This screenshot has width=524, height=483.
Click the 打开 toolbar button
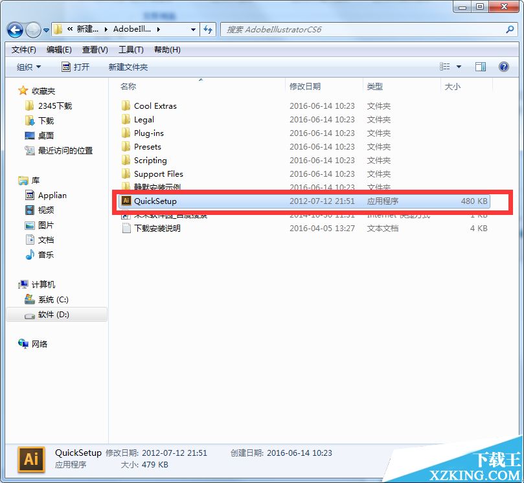click(x=76, y=67)
